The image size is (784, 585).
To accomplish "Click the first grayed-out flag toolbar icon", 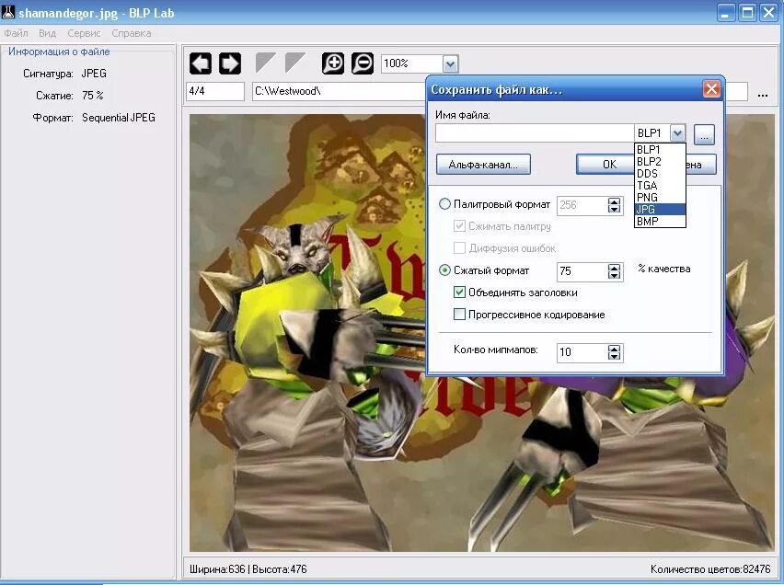I will pos(265,63).
